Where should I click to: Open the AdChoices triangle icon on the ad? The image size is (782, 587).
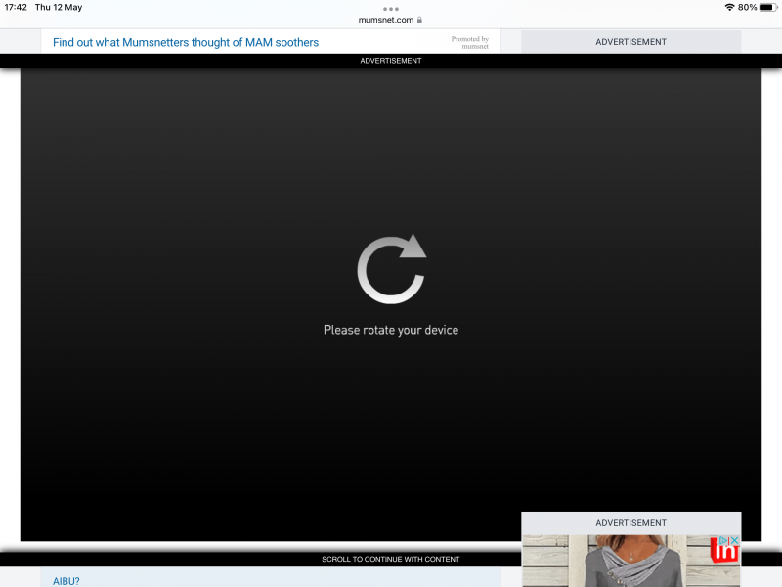pyautogui.click(x=722, y=540)
